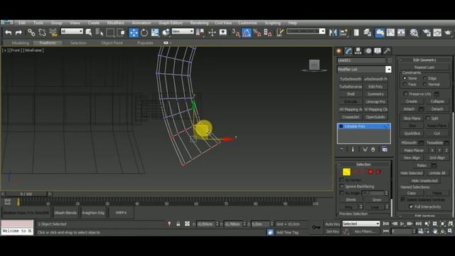Image resolution: width=455 pixels, height=256 pixels.
Task: Toggle the Spinner Snap button
Action: tap(268, 33)
